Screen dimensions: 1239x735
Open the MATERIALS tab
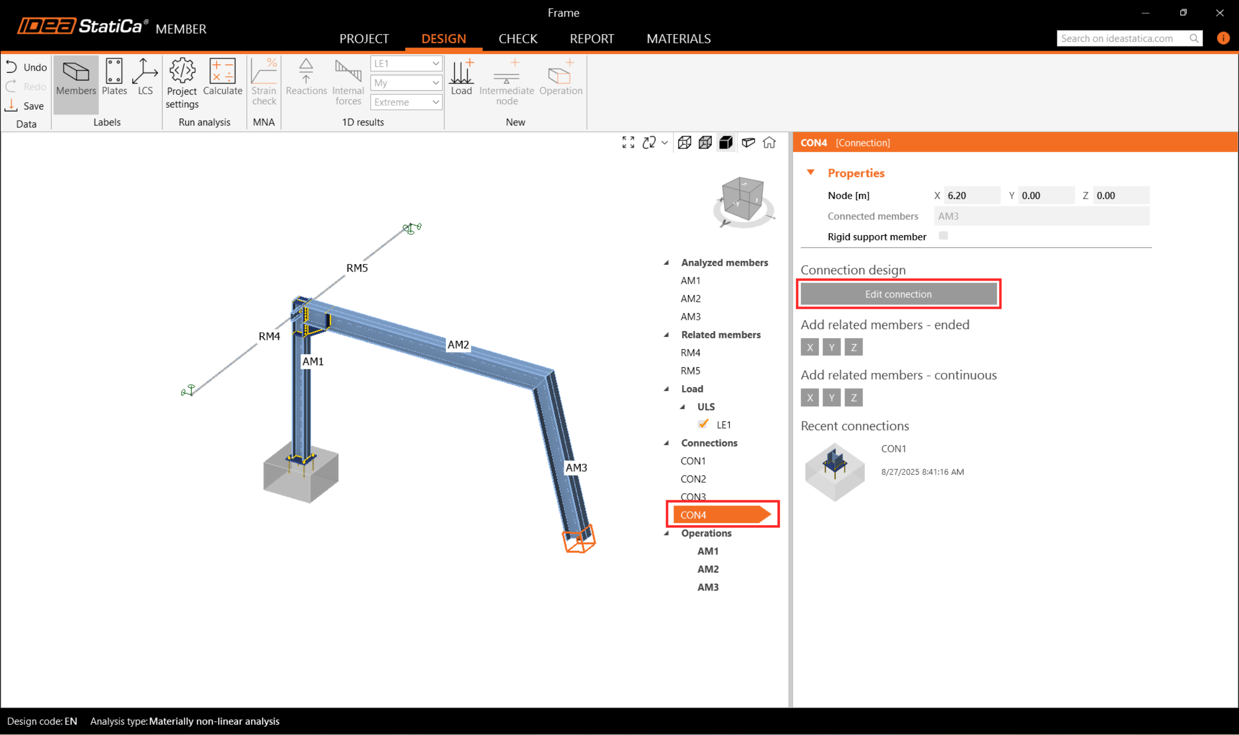[x=678, y=39]
